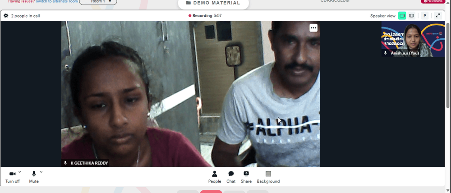Image resolution: width=451 pixels, height=193 pixels.
Task: Click the Curriculum tab
Action: (335, 1)
